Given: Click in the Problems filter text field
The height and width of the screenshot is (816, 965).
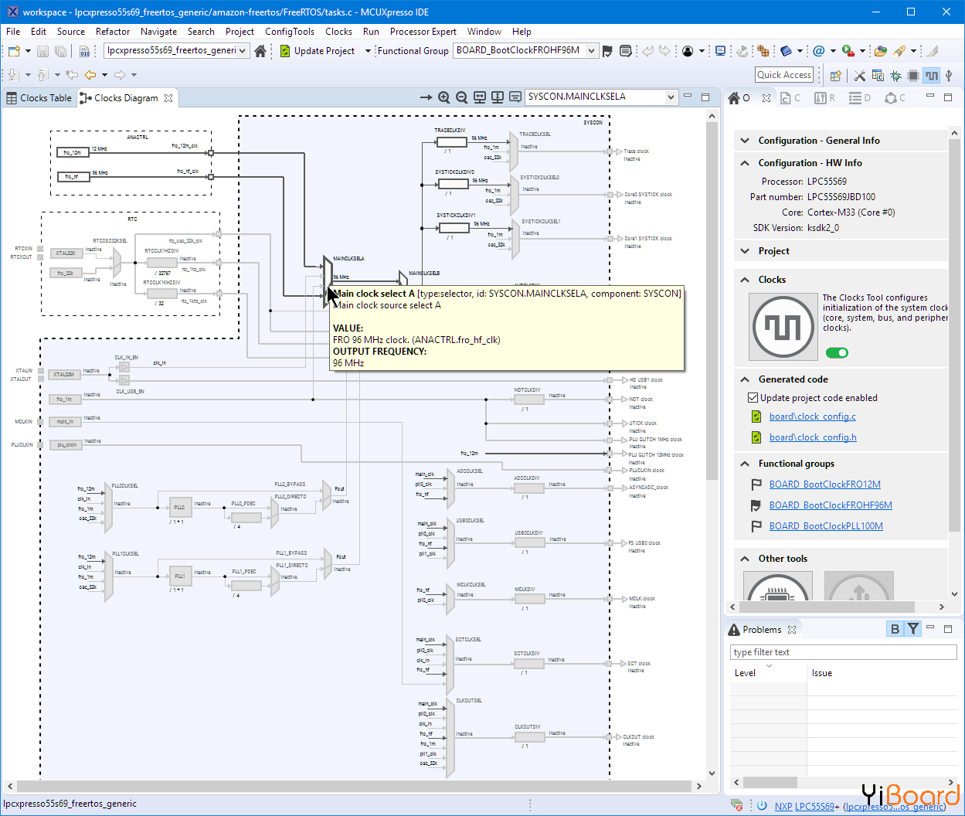Looking at the screenshot, I should [x=842, y=652].
